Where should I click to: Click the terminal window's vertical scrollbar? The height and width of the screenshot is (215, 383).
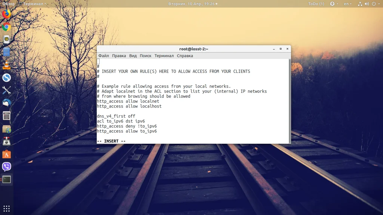290,101
